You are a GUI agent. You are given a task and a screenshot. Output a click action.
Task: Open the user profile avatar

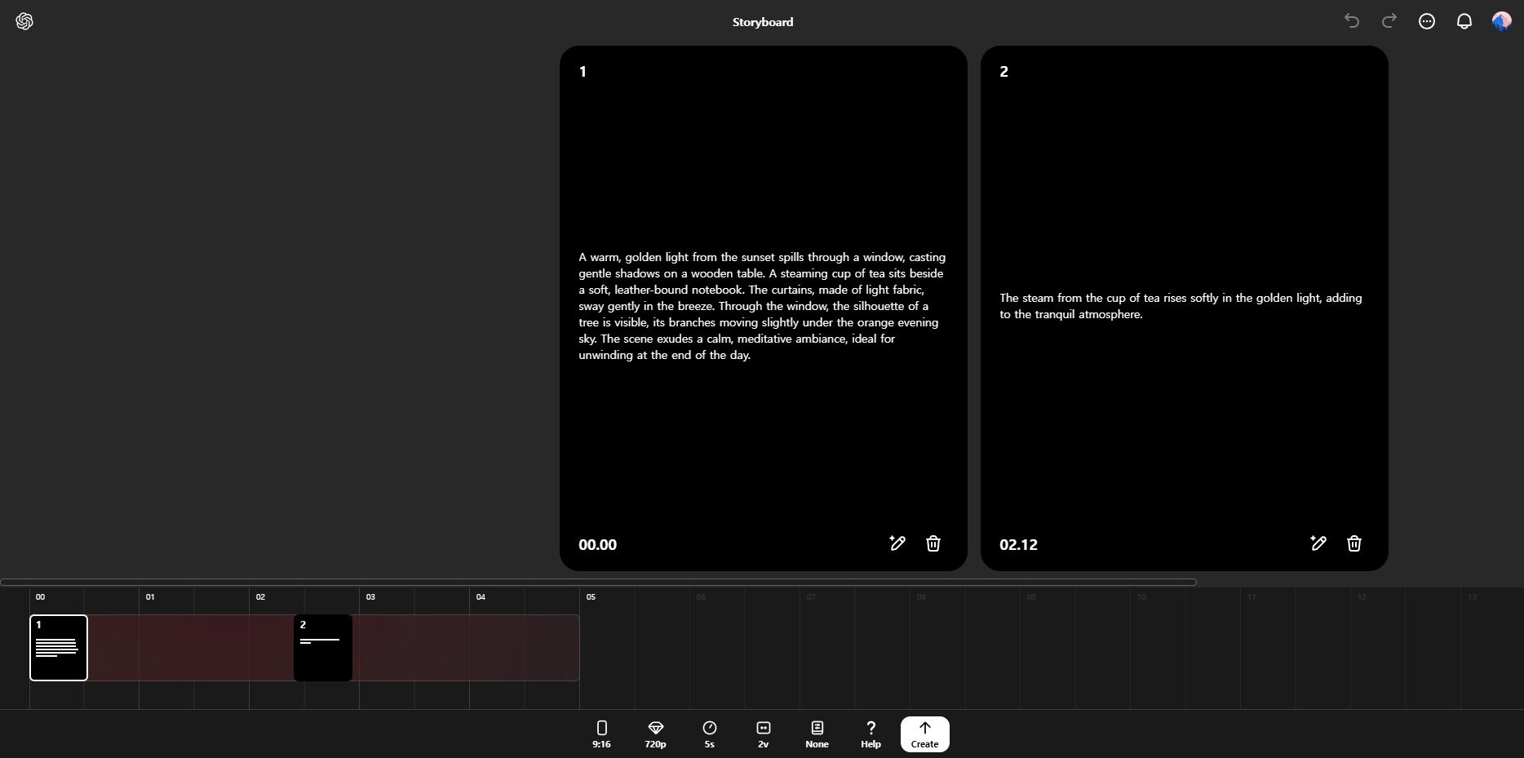pyautogui.click(x=1502, y=21)
